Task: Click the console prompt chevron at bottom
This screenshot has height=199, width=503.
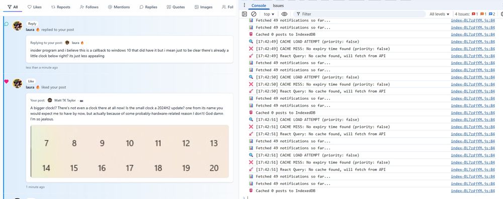Action: coord(244,197)
